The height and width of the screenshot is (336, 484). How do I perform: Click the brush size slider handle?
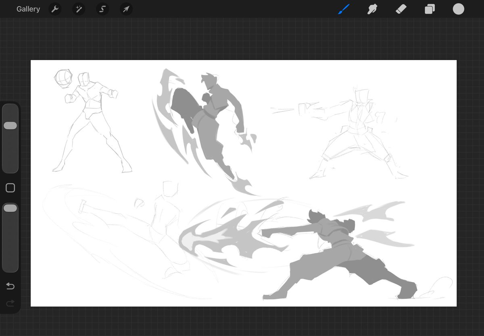click(x=10, y=126)
